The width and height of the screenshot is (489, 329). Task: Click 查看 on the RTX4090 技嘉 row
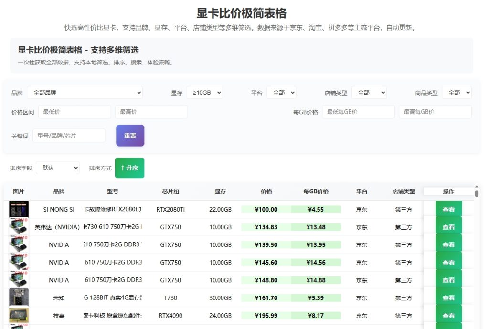(x=448, y=315)
